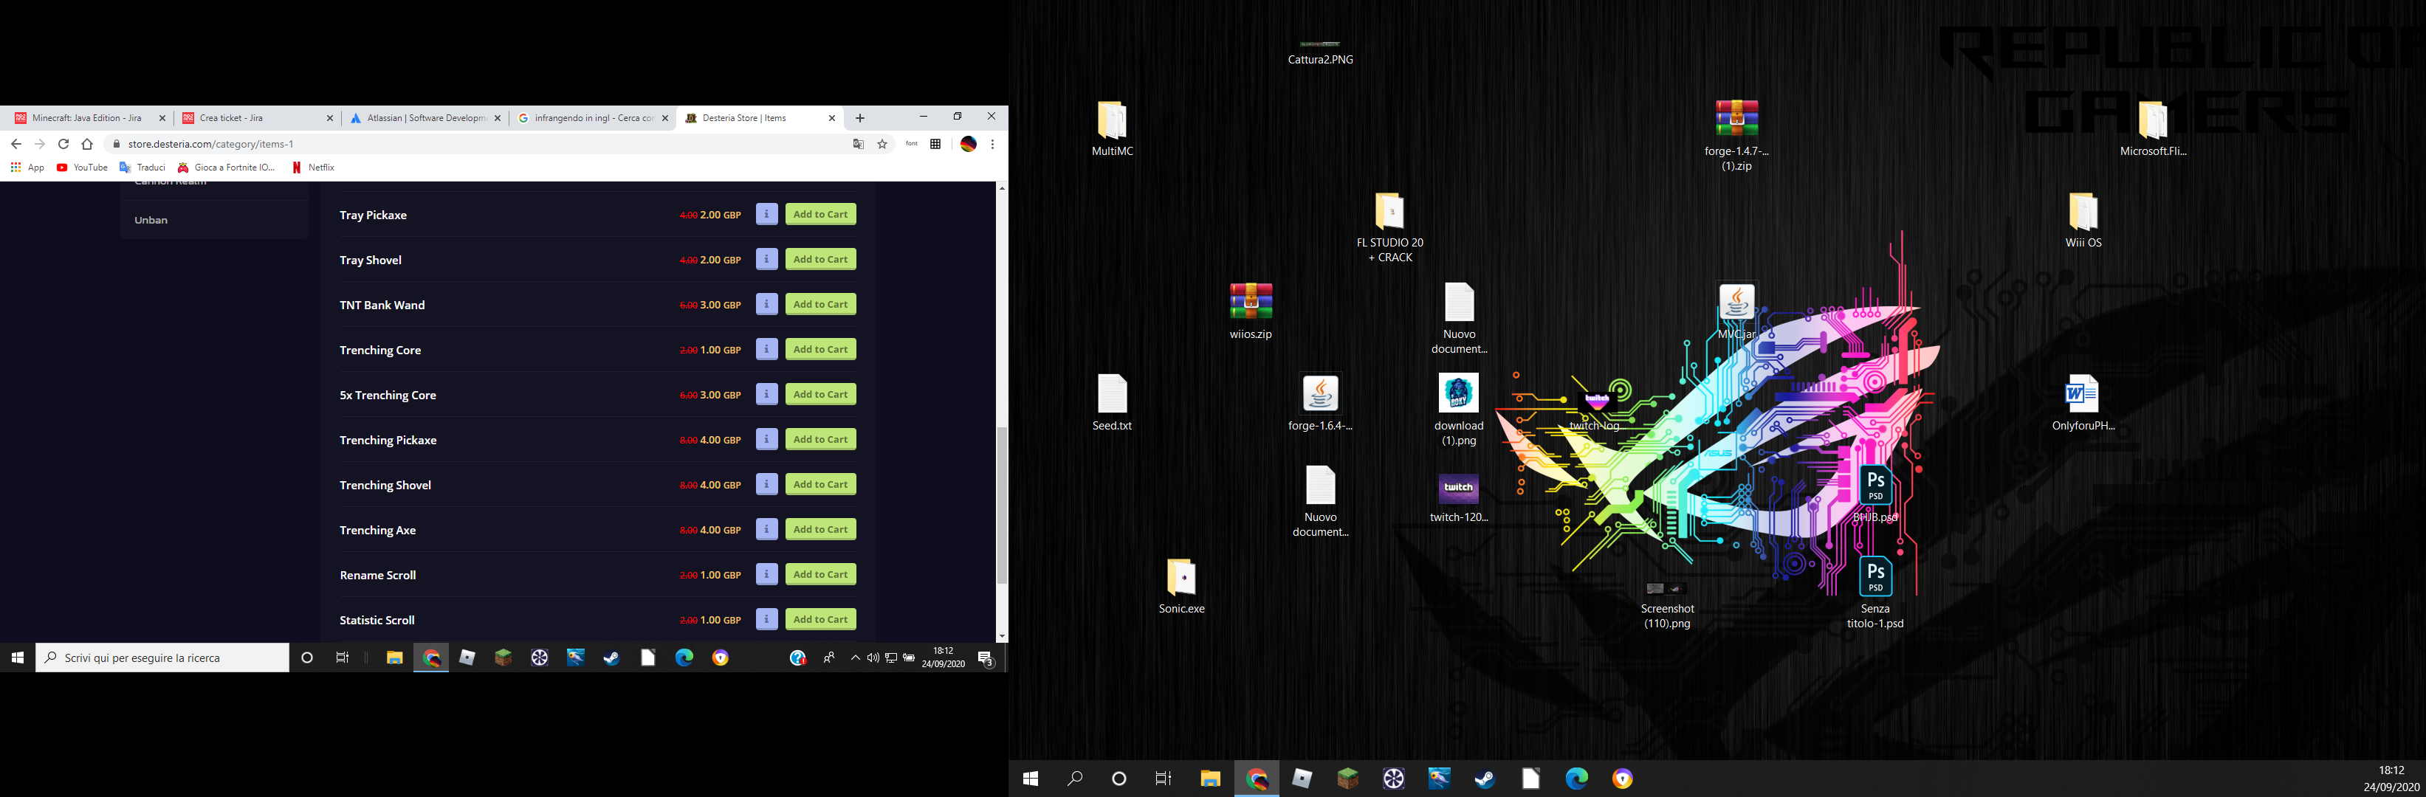Select FL STUDIO 20 + CRACK folder
The image size is (2426, 797).
[1389, 213]
